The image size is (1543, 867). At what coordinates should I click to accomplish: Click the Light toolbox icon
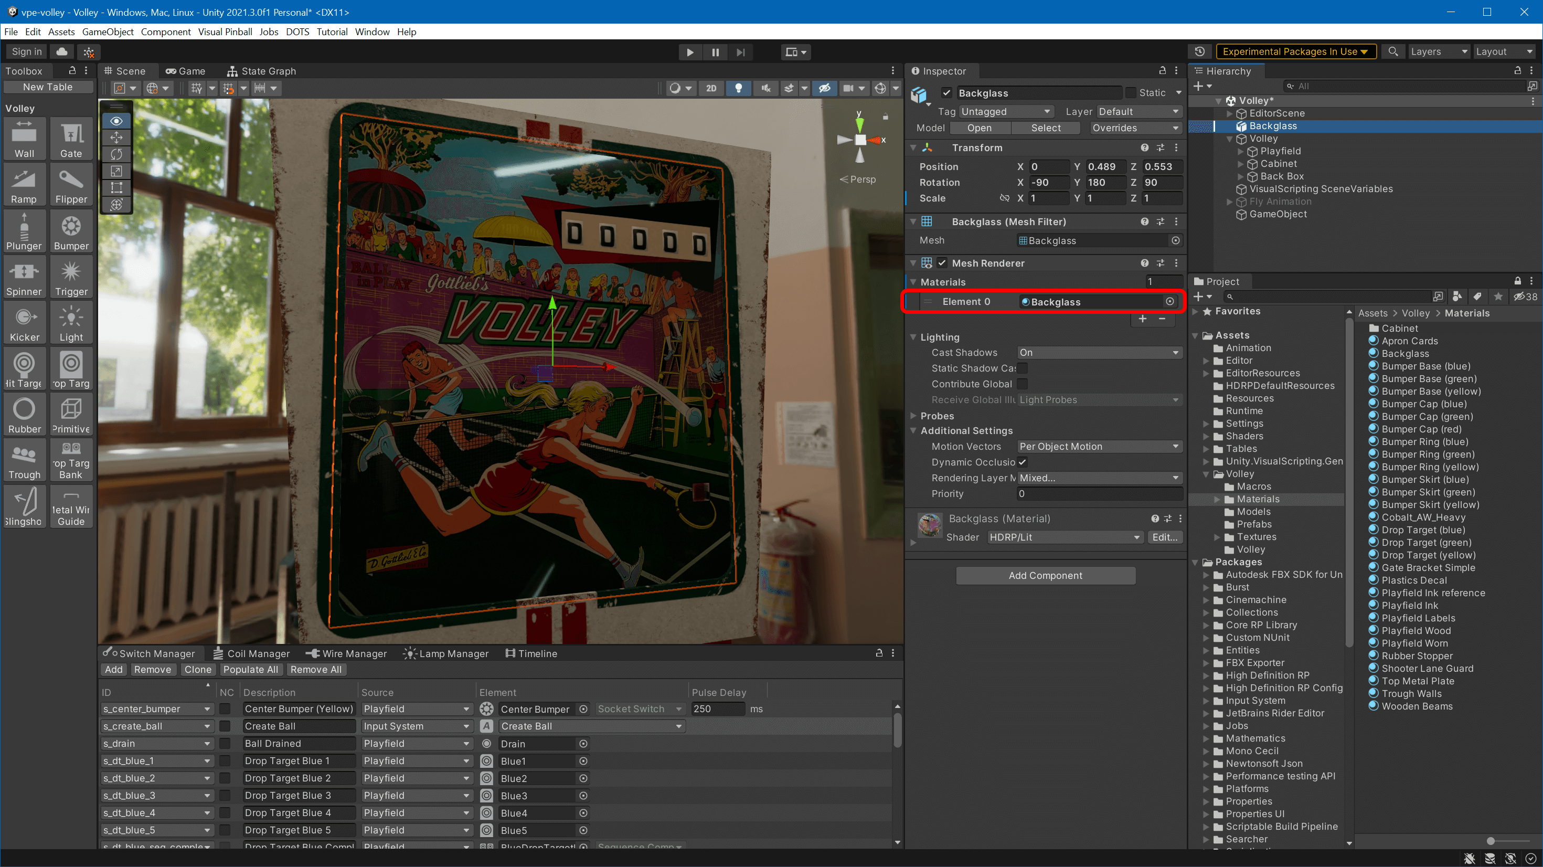pyautogui.click(x=71, y=324)
